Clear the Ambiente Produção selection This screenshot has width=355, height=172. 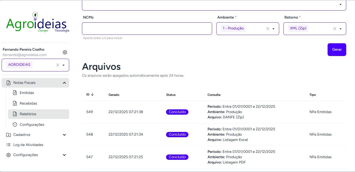pyautogui.click(x=268, y=29)
